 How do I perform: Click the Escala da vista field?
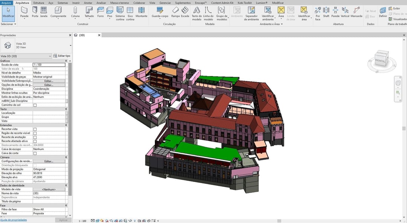(49, 65)
